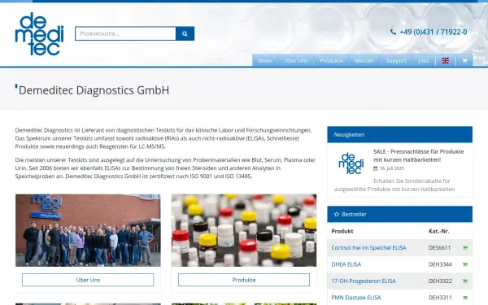Click the Über Uns button below team photo
The image size is (488, 305).
[x=88, y=280]
